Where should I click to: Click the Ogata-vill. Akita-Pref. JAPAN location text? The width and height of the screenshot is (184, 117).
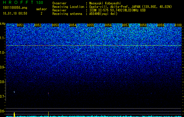(x=130, y=7)
